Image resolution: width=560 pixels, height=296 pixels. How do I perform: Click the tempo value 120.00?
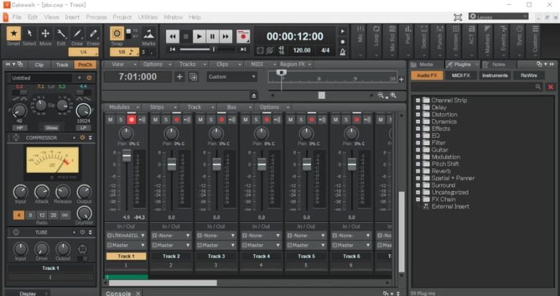(x=302, y=50)
